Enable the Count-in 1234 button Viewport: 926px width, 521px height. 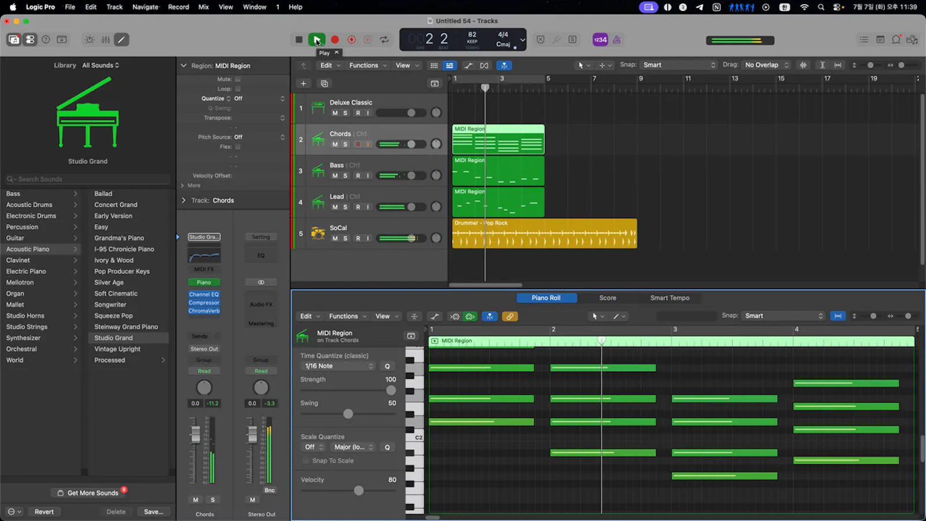pos(600,39)
